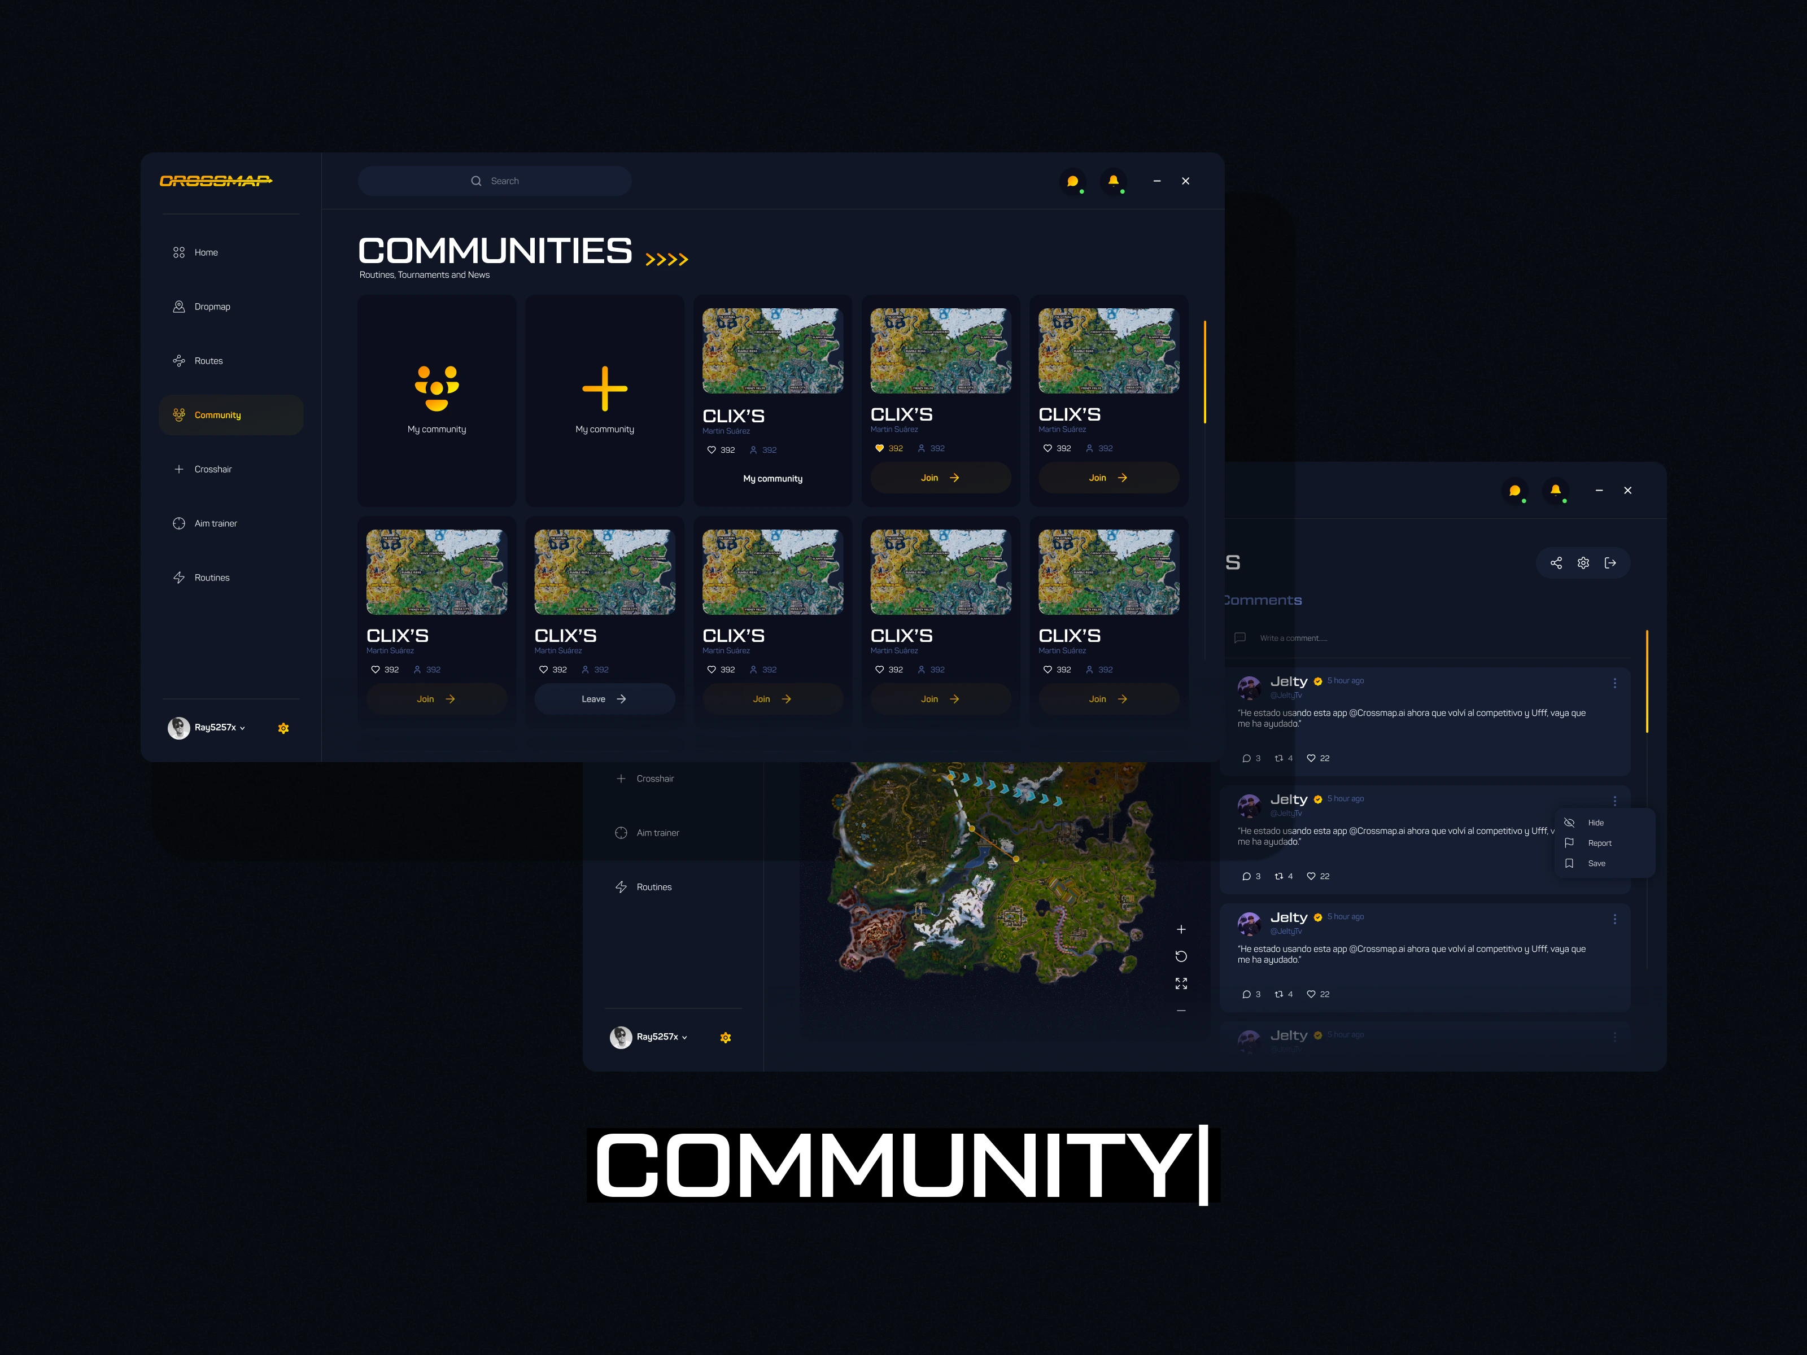Click the fullscreen expand icon on the map
1807x1355 pixels.
(x=1180, y=984)
